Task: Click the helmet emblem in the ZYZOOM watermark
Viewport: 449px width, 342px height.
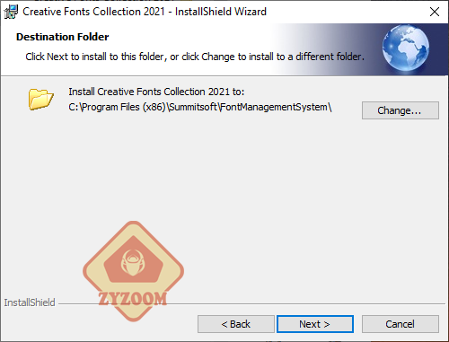Action: pyautogui.click(x=133, y=262)
